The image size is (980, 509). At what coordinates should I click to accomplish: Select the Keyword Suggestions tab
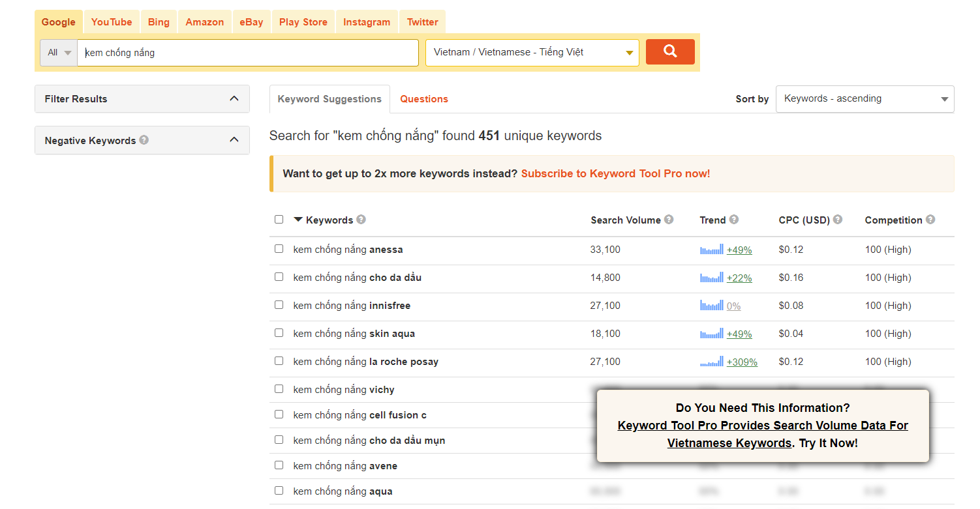[x=329, y=99]
